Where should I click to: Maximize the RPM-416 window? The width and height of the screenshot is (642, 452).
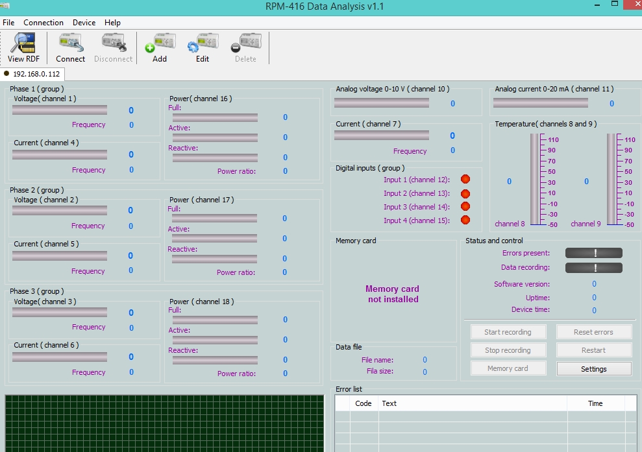coord(614,4)
